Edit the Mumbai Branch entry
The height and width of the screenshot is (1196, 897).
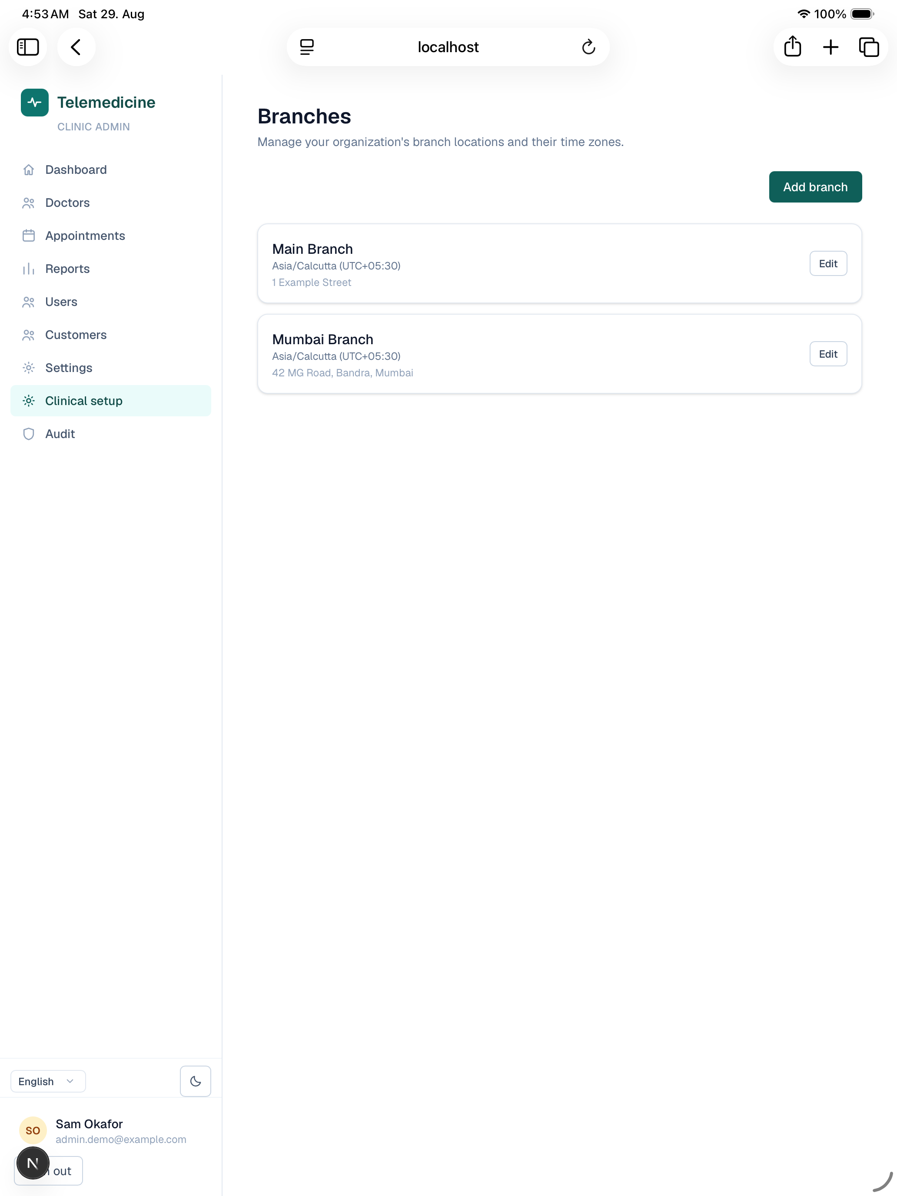(x=827, y=354)
